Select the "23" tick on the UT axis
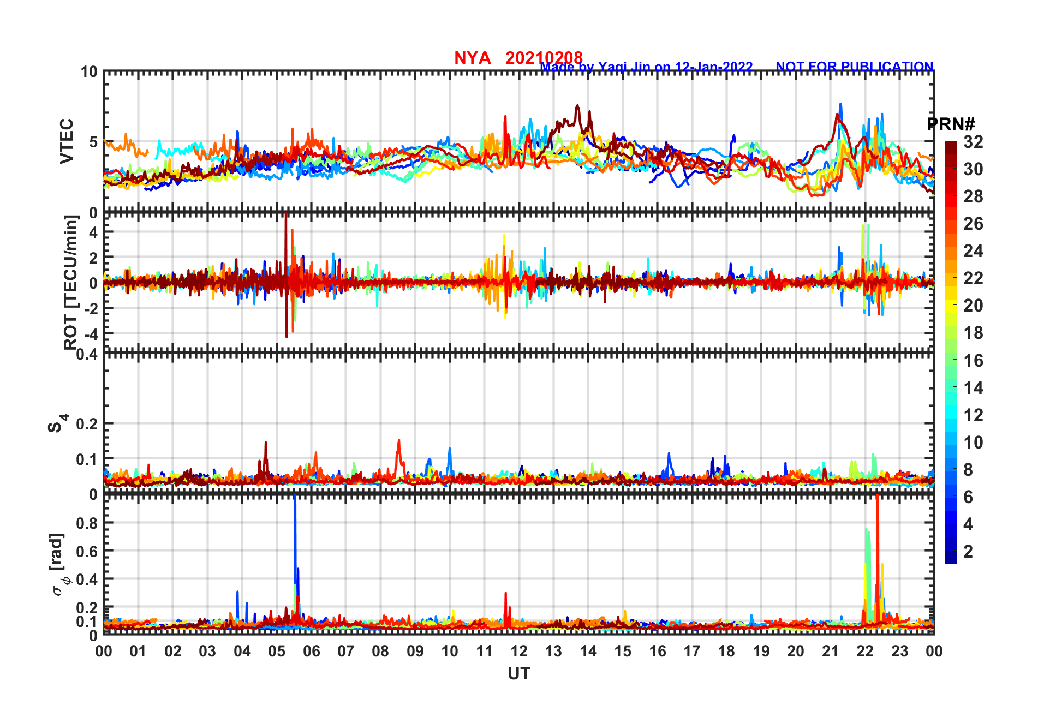This screenshot has width=1038, height=705. [x=899, y=651]
